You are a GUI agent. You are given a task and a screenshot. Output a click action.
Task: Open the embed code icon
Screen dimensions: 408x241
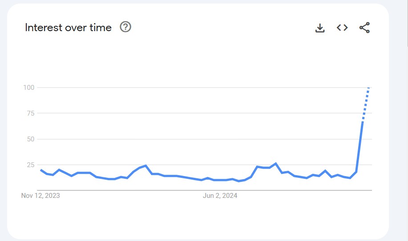coord(342,28)
